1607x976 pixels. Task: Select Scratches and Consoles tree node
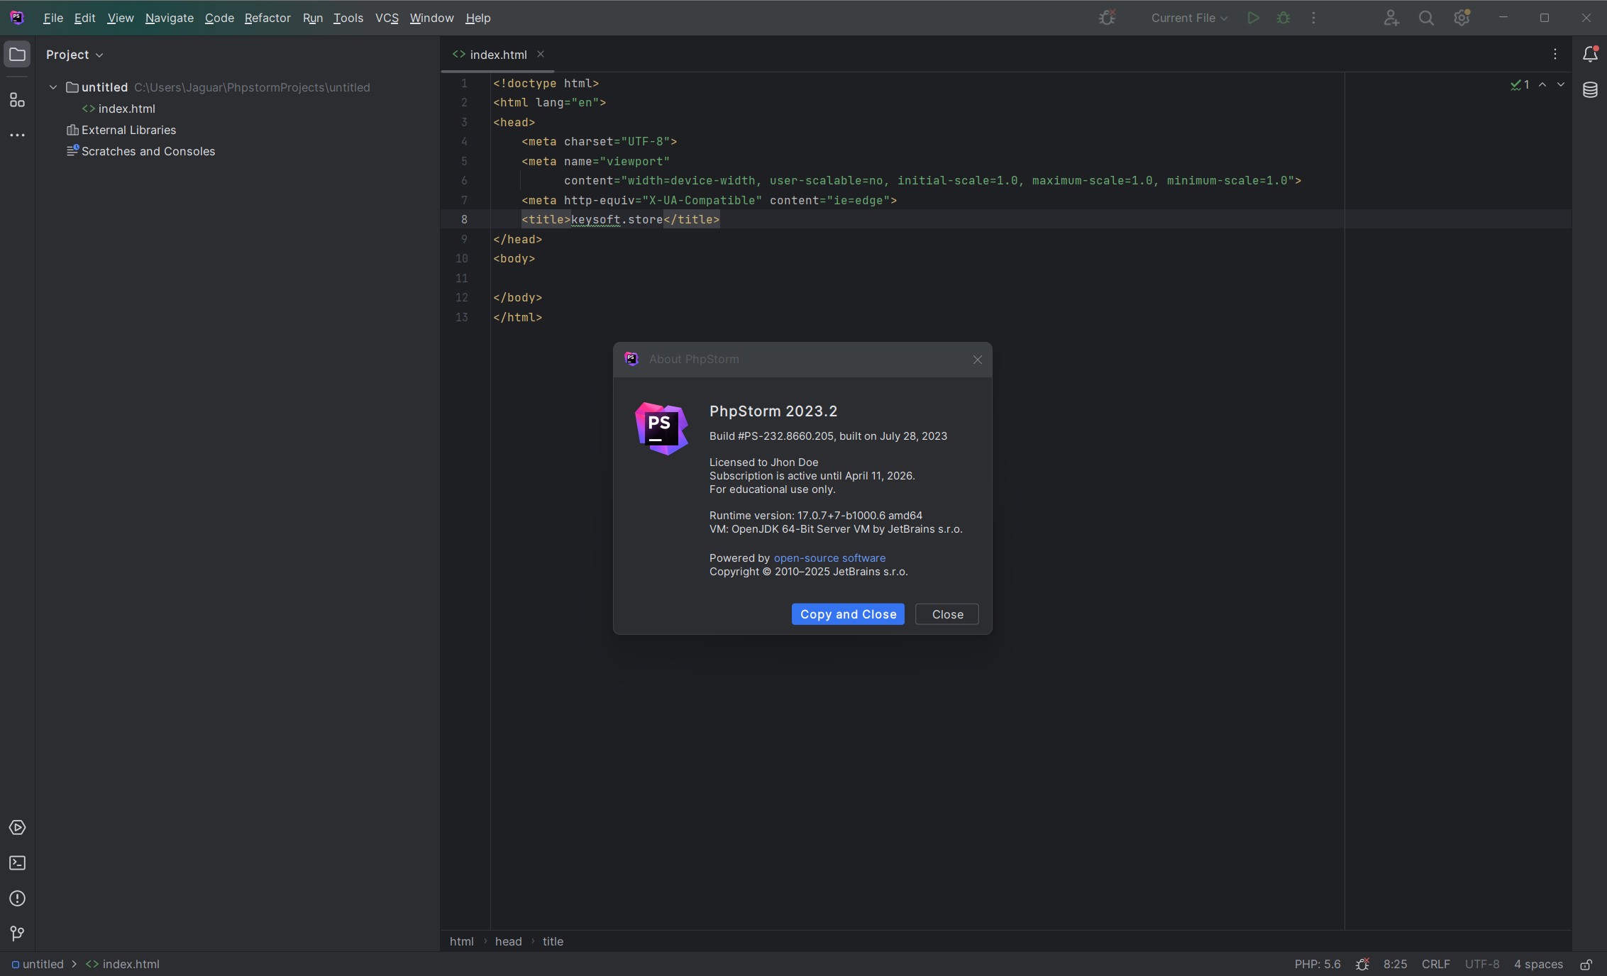tap(148, 151)
